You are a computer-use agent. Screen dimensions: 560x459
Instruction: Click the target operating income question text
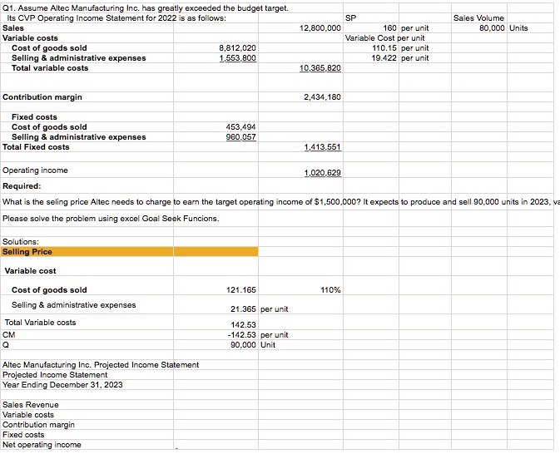[x=280, y=202]
